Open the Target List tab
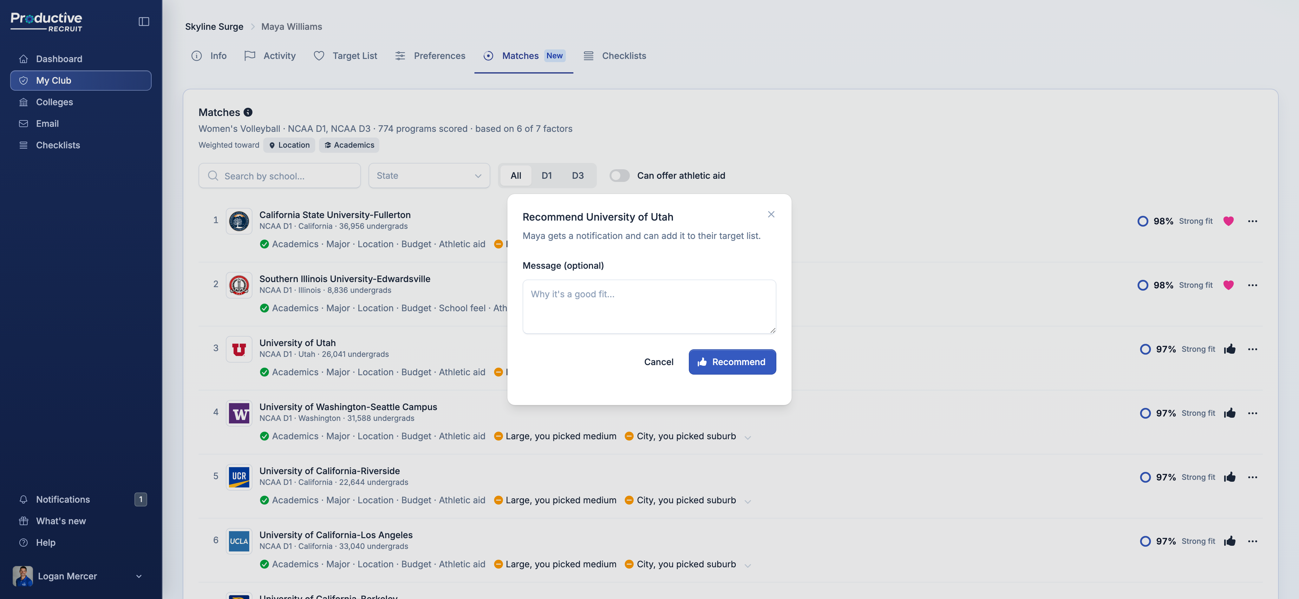The height and width of the screenshot is (599, 1299). point(345,56)
